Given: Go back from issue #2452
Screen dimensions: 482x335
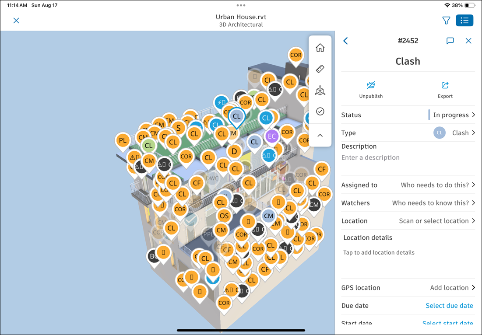Looking at the screenshot, I should (x=345, y=41).
